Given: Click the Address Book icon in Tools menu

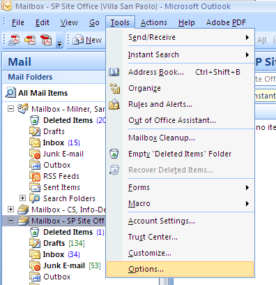Looking at the screenshot, I should click(114, 72).
